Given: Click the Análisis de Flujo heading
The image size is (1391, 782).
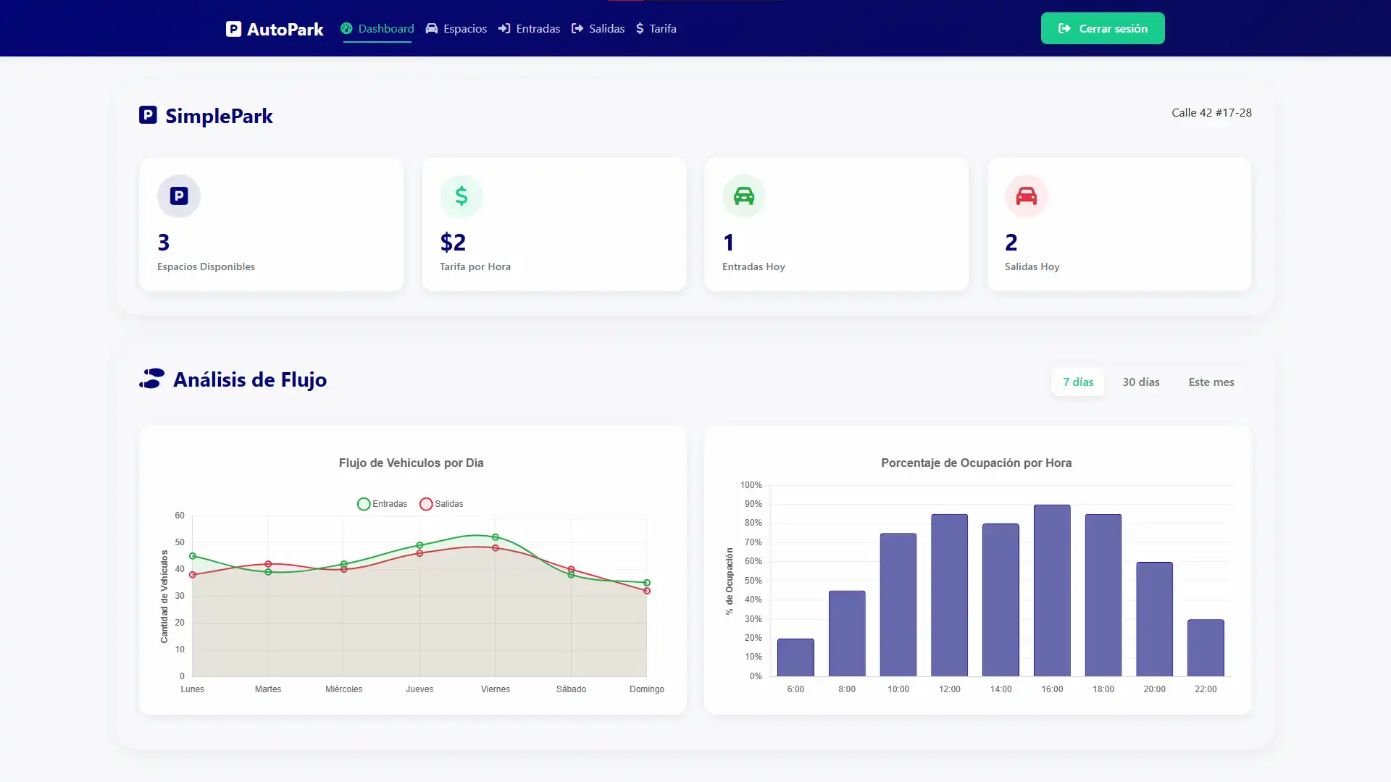Looking at the screenshot, I should [x=250, y=379].
